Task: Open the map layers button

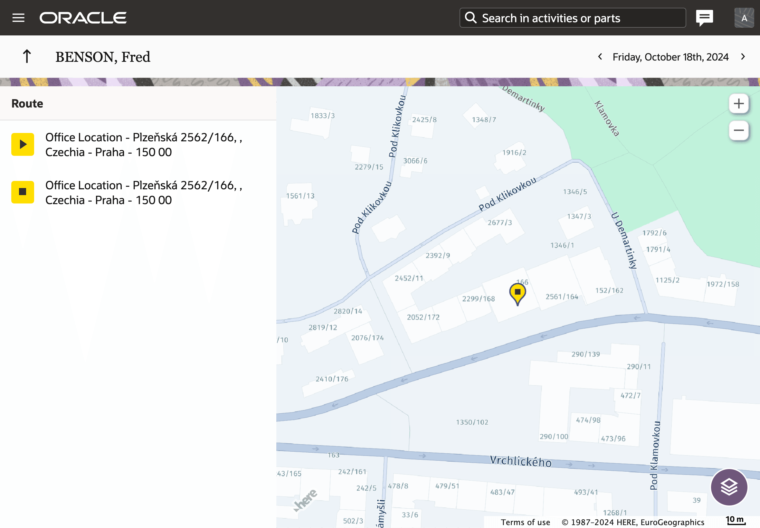Action: (x=729, y=487)
